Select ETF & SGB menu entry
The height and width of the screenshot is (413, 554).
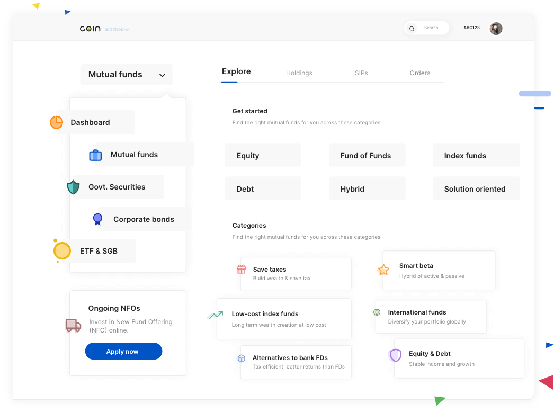99,251
